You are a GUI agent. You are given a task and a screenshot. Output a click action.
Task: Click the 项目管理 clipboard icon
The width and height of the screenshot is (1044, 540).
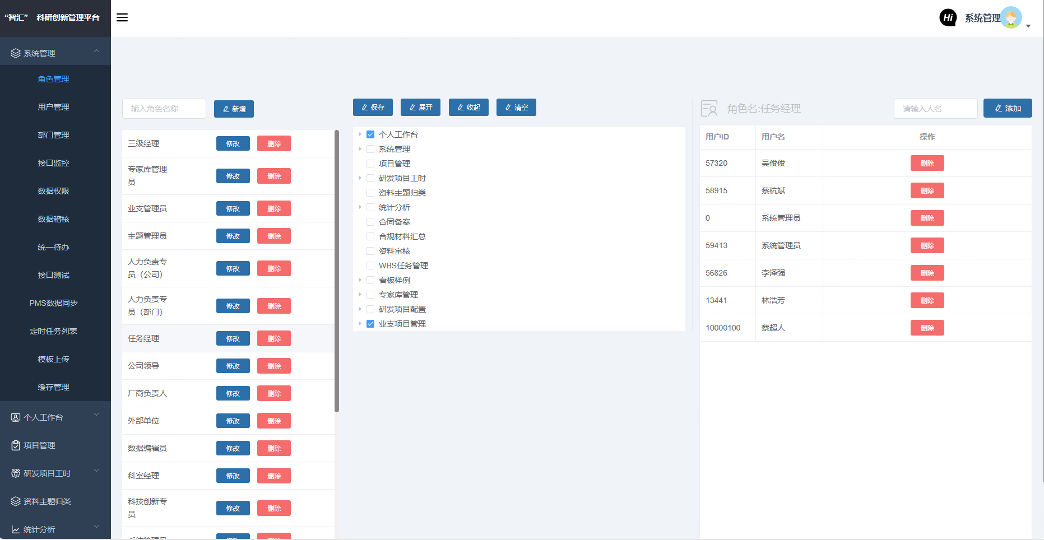coord(16,445)
